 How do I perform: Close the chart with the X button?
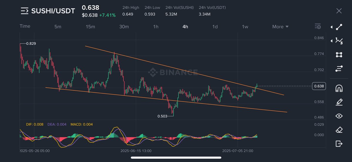pos(339,11)
